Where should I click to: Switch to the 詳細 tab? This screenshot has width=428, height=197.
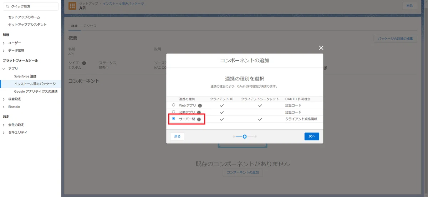click(74, 26)
